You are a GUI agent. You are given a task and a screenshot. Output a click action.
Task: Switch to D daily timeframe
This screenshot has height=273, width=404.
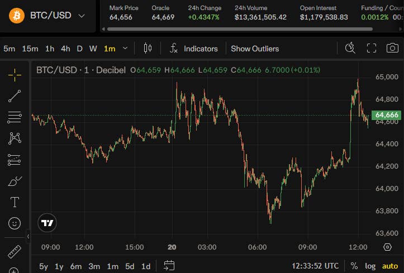coord(79,49)
